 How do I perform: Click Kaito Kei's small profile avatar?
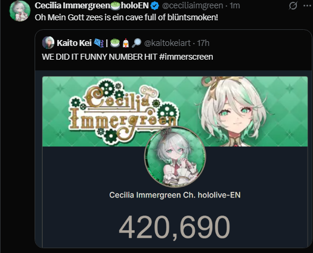tap(48, 42)
